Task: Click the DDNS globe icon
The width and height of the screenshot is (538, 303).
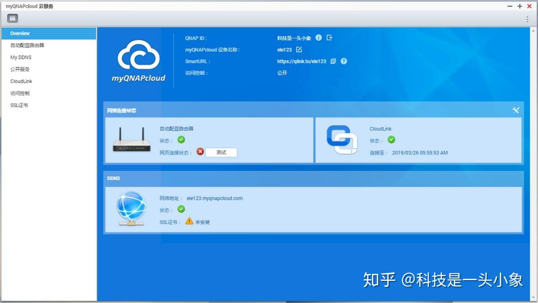Action: [131, 208]
